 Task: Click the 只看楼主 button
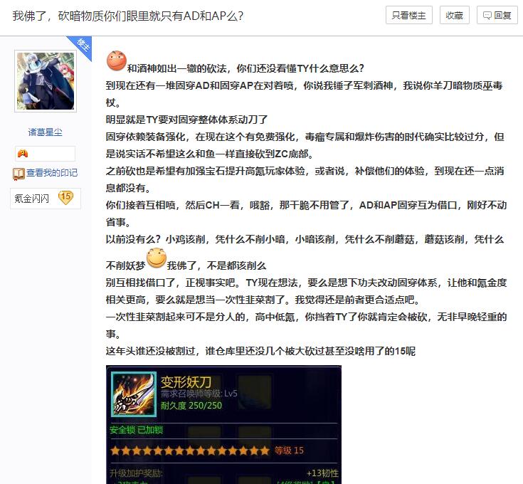(x=409, y=15)
